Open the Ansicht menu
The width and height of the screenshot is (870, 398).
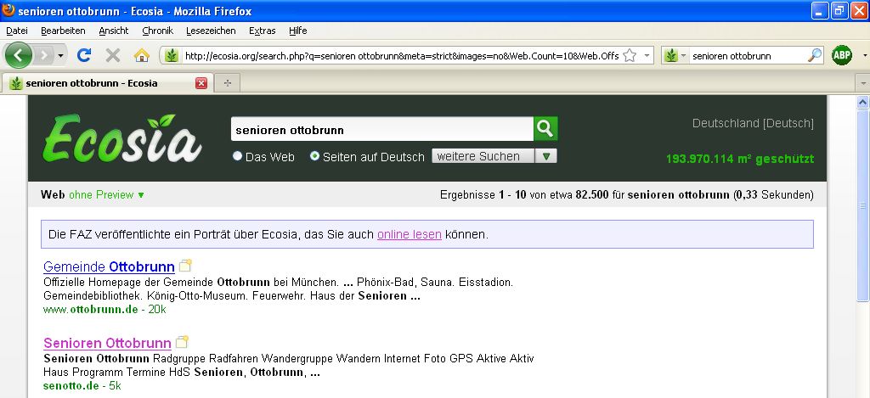coord(114,31)
